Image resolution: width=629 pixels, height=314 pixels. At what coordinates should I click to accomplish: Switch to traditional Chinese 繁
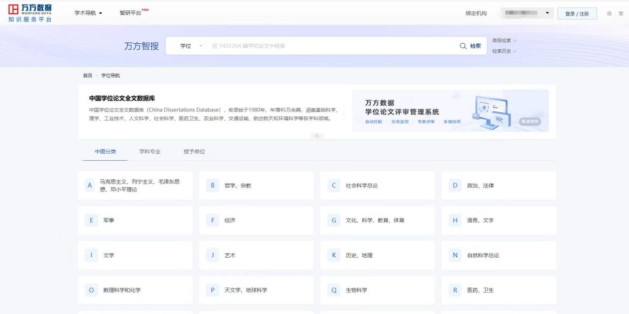621,14
